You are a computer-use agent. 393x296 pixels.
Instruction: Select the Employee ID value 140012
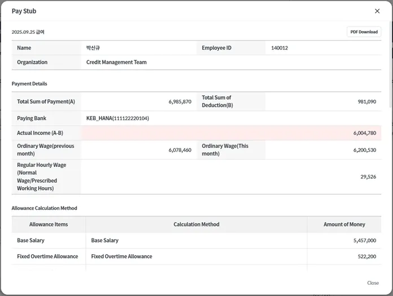point(279,48)
